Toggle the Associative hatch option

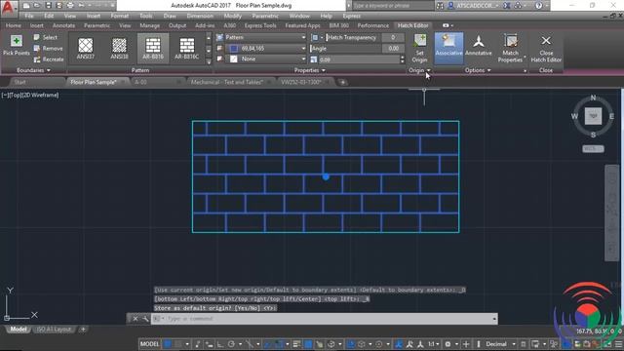(448, 49)
